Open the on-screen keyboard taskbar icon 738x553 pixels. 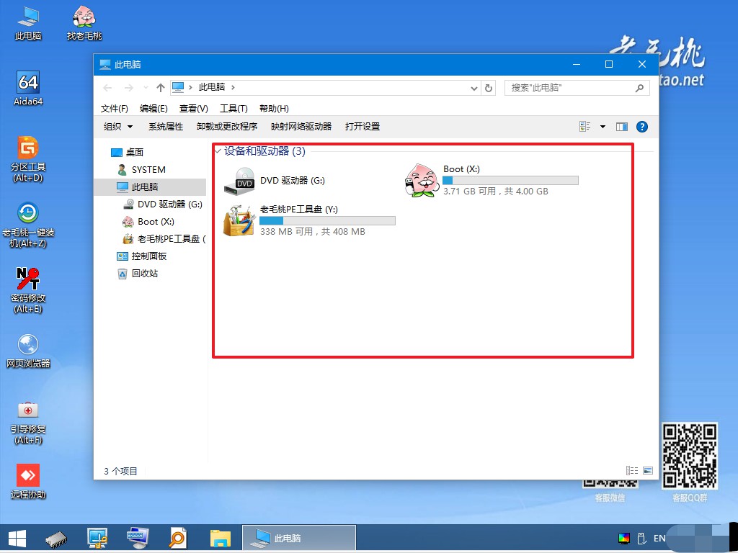point(138,539)
